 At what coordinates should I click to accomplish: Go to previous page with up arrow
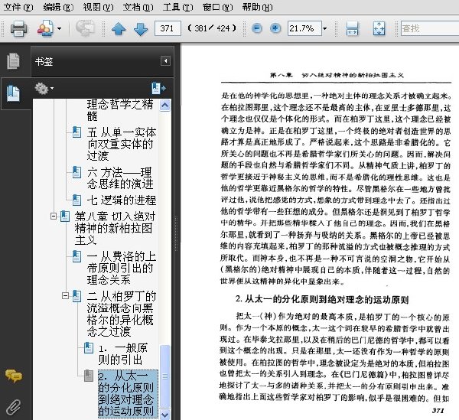point(119,28)
